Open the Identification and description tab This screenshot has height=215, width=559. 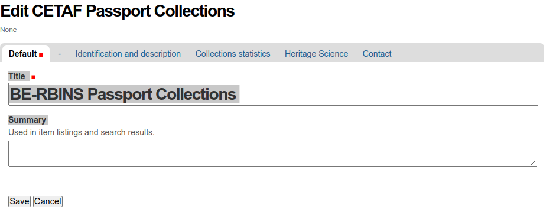point(128,54)
